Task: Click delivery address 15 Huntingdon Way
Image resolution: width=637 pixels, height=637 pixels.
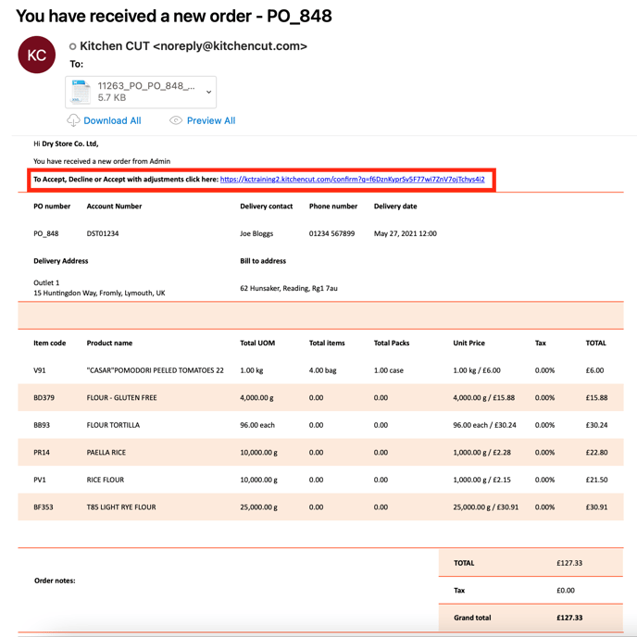Action: (99, 293)
